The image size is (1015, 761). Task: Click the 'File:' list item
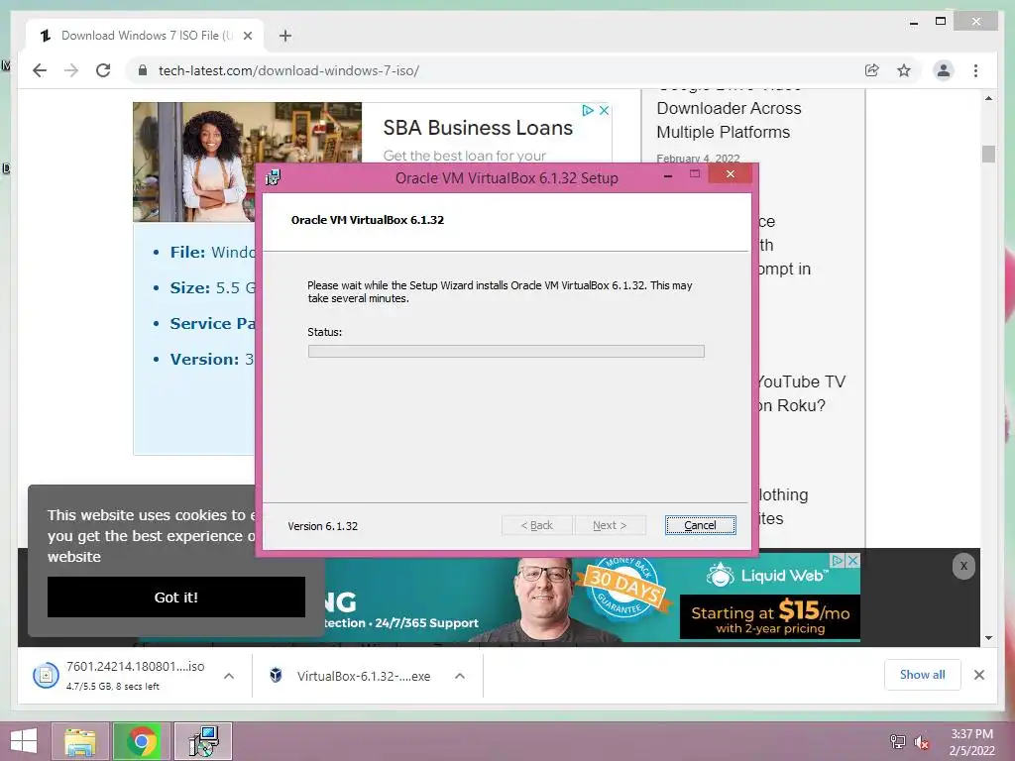[x=212, y=252]
